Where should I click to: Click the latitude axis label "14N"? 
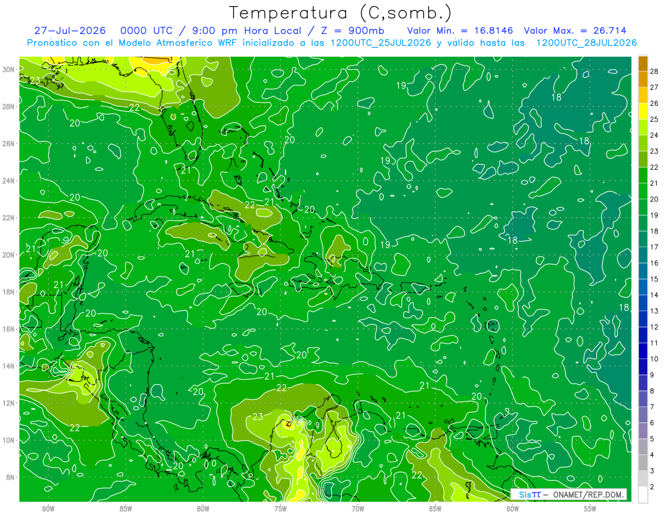[x=9, y=366]
